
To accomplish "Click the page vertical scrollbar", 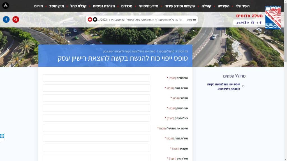I will (x=285, y=84).
